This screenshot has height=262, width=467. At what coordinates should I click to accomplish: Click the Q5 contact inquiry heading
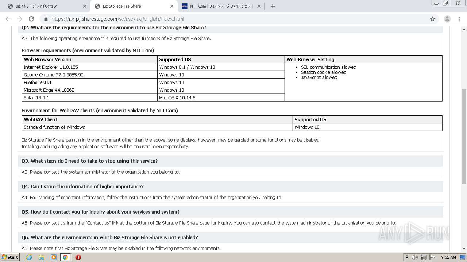tap(101, 212)
